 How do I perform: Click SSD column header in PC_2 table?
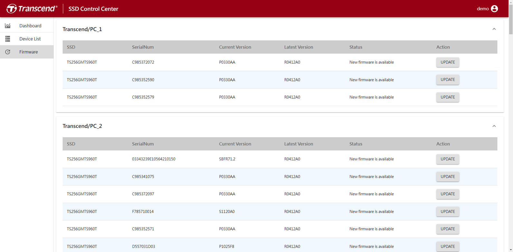[71, 144]
